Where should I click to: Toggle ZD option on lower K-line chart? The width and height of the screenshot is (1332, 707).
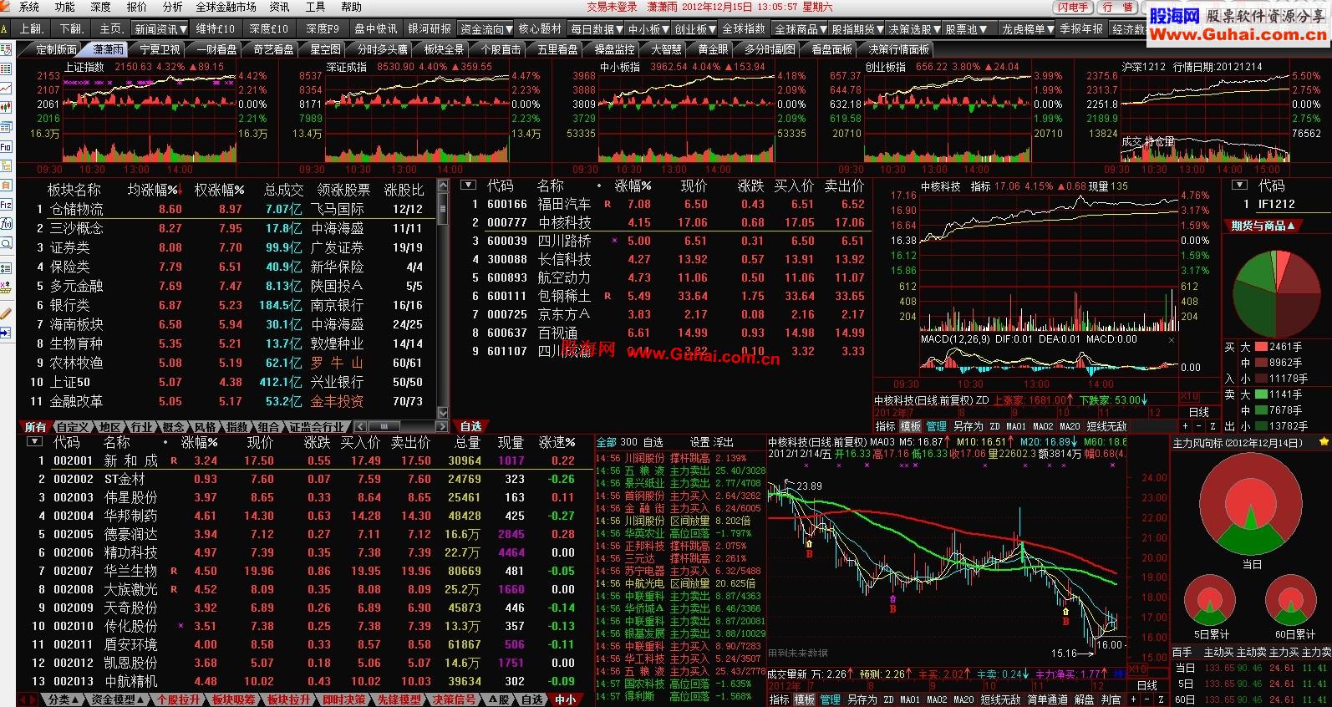point(888,699)
